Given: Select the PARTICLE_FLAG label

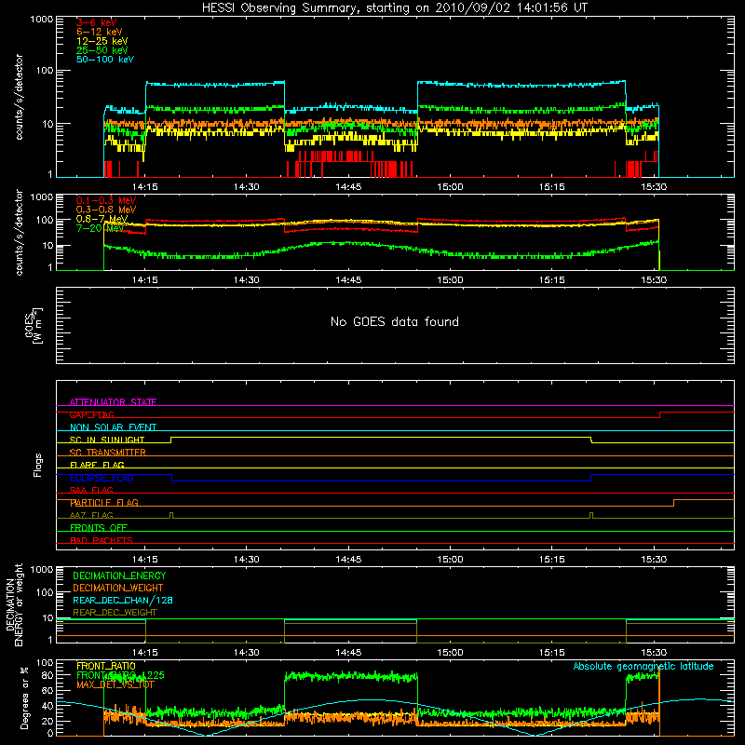Looking at the screenshot, I should tap(104, 503).
